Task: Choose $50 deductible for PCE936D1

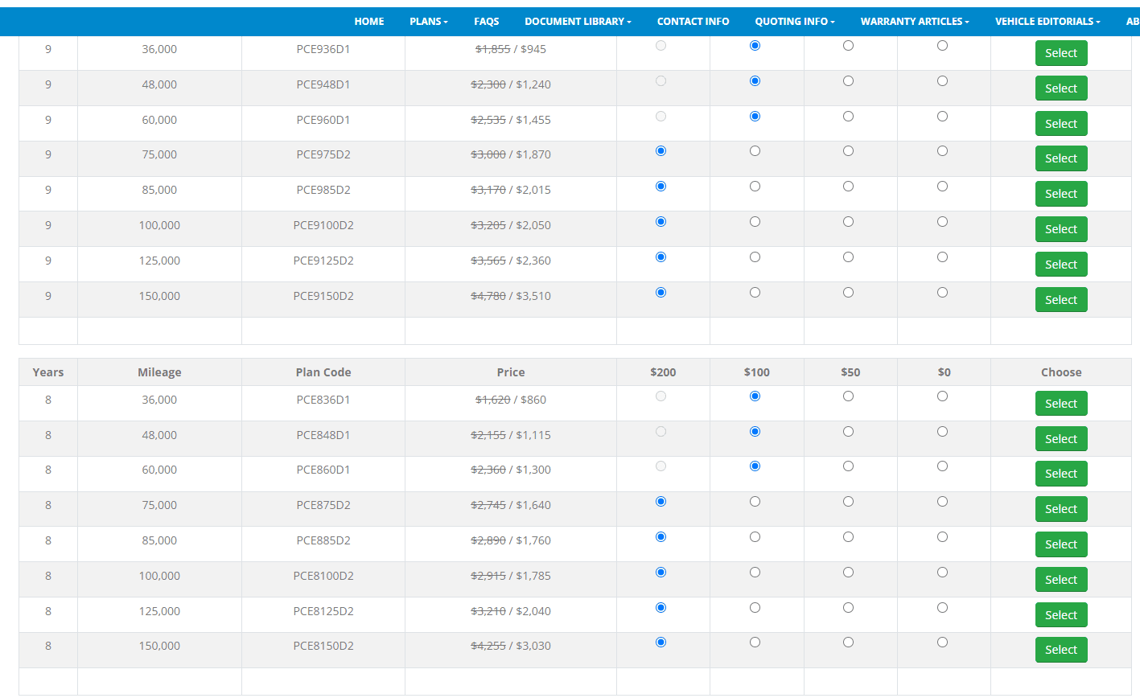Action: click(x=848, y=46)
